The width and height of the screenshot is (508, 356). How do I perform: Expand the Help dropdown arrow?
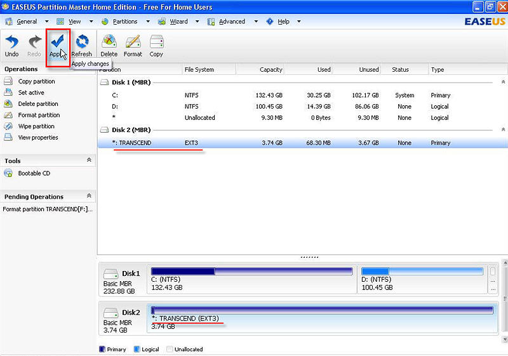coord(298,22)
